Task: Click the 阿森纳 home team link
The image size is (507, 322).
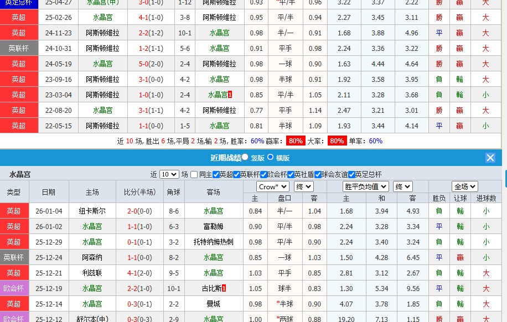Action: [x=92, y=257]
